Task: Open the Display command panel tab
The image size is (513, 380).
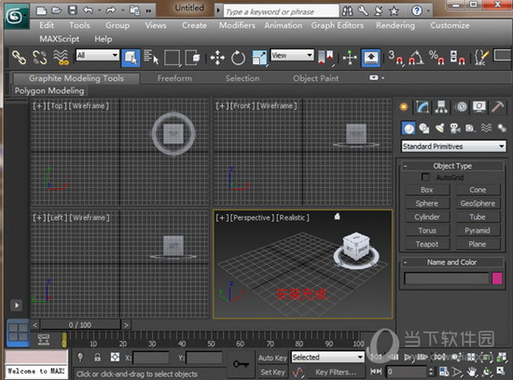Action: point(479,107)
